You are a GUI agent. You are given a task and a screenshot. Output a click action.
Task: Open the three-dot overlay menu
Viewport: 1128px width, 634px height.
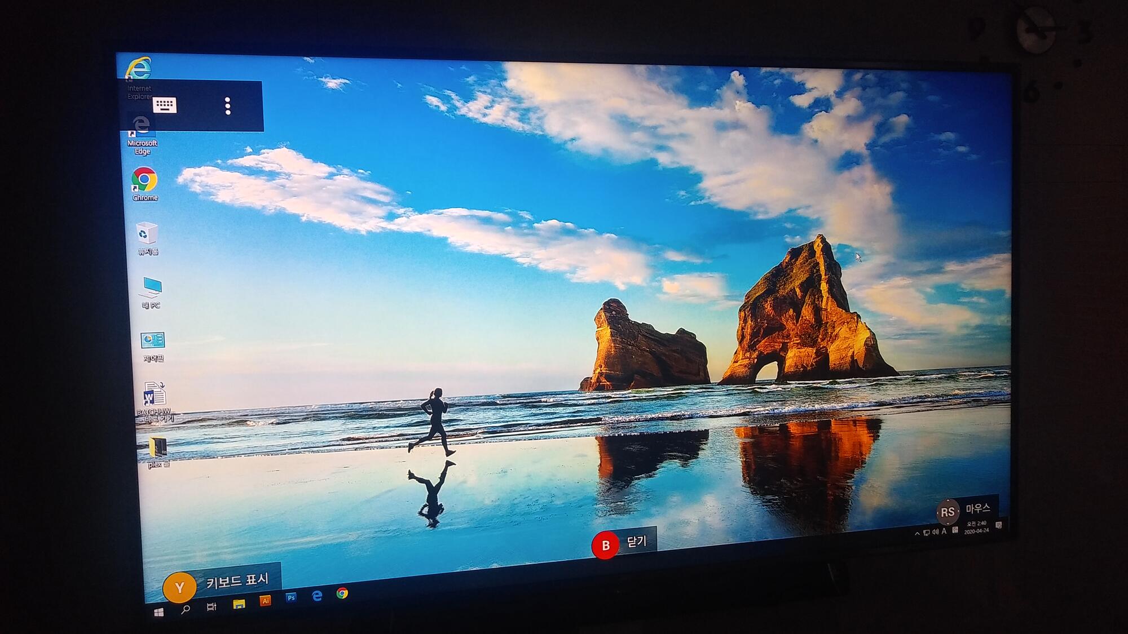(x=228, y=105)
